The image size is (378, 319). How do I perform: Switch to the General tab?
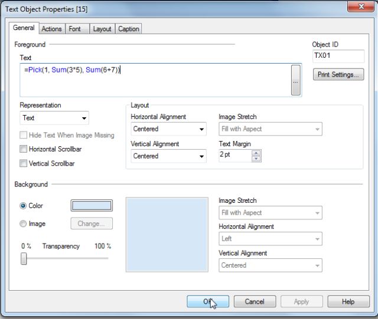(x=24, y=28)
